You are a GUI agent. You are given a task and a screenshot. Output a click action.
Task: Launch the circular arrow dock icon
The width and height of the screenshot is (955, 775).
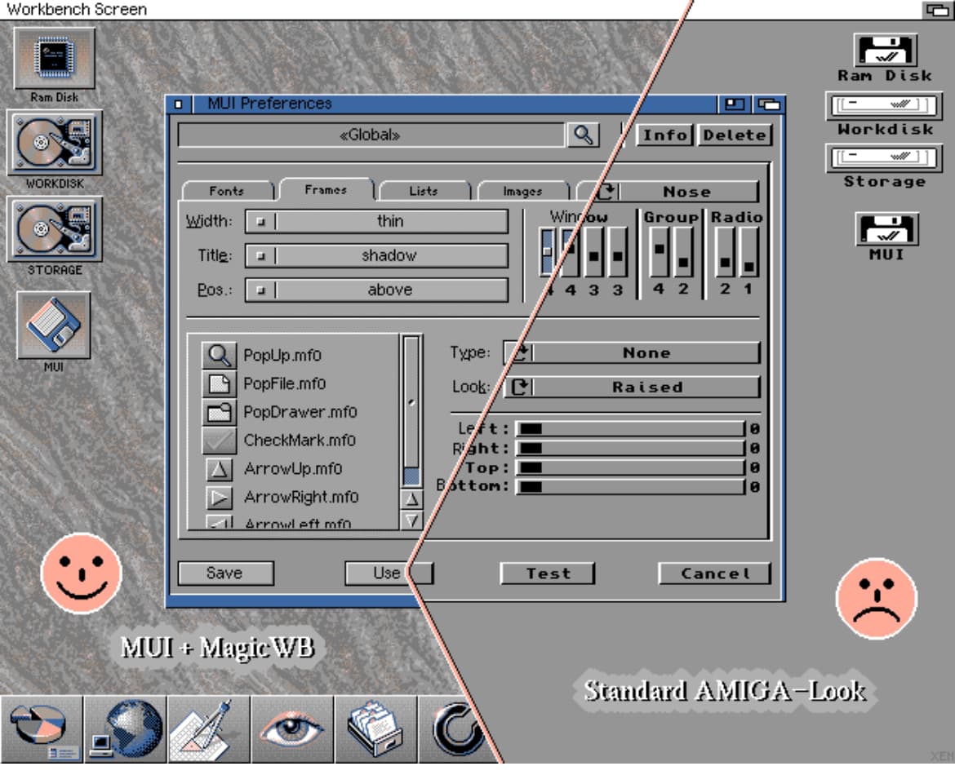pos(458,729)
